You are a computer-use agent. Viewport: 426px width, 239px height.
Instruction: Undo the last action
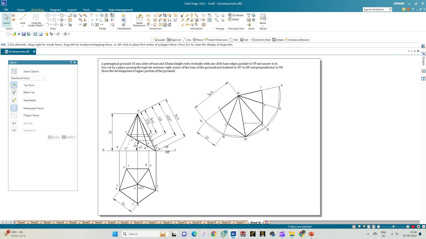(51, 34)
